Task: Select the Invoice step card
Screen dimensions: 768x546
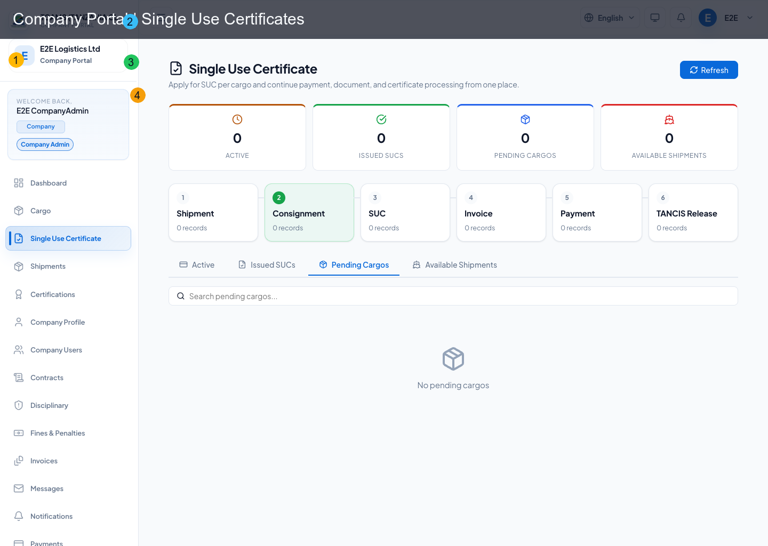Action: [501, 212]
